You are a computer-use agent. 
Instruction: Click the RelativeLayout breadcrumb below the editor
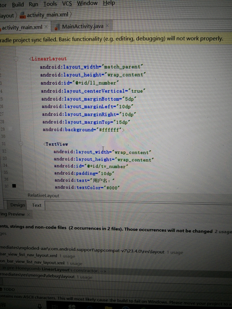tap(43, 196)
